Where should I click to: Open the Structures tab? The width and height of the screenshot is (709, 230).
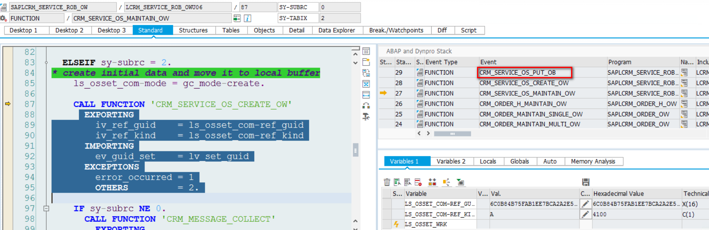point(193,30)
